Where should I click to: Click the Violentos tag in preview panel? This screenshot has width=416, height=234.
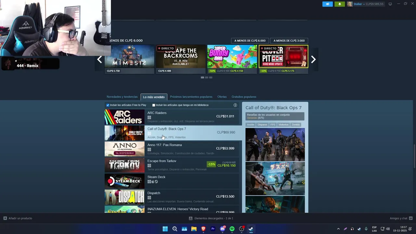[x=283, y=125]
